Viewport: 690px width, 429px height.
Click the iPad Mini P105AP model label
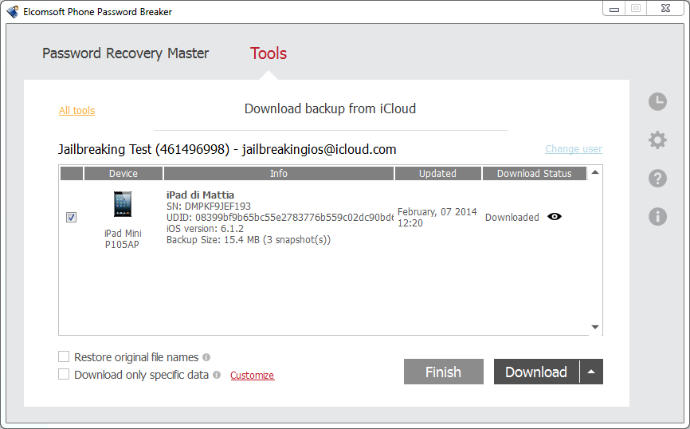[123, 238]
